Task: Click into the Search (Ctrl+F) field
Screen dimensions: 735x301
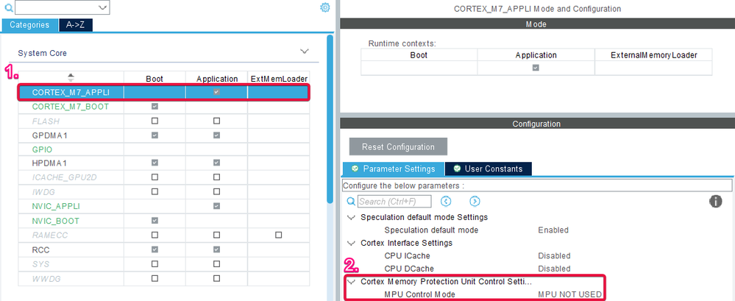Action: click(394, 202)
